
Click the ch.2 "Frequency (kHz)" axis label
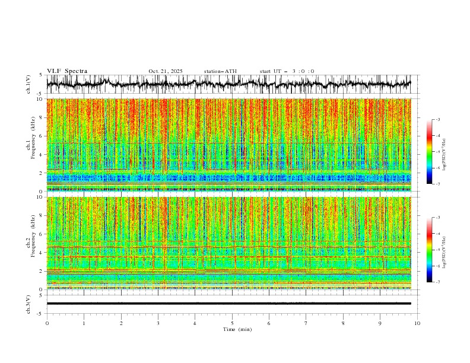33,235
